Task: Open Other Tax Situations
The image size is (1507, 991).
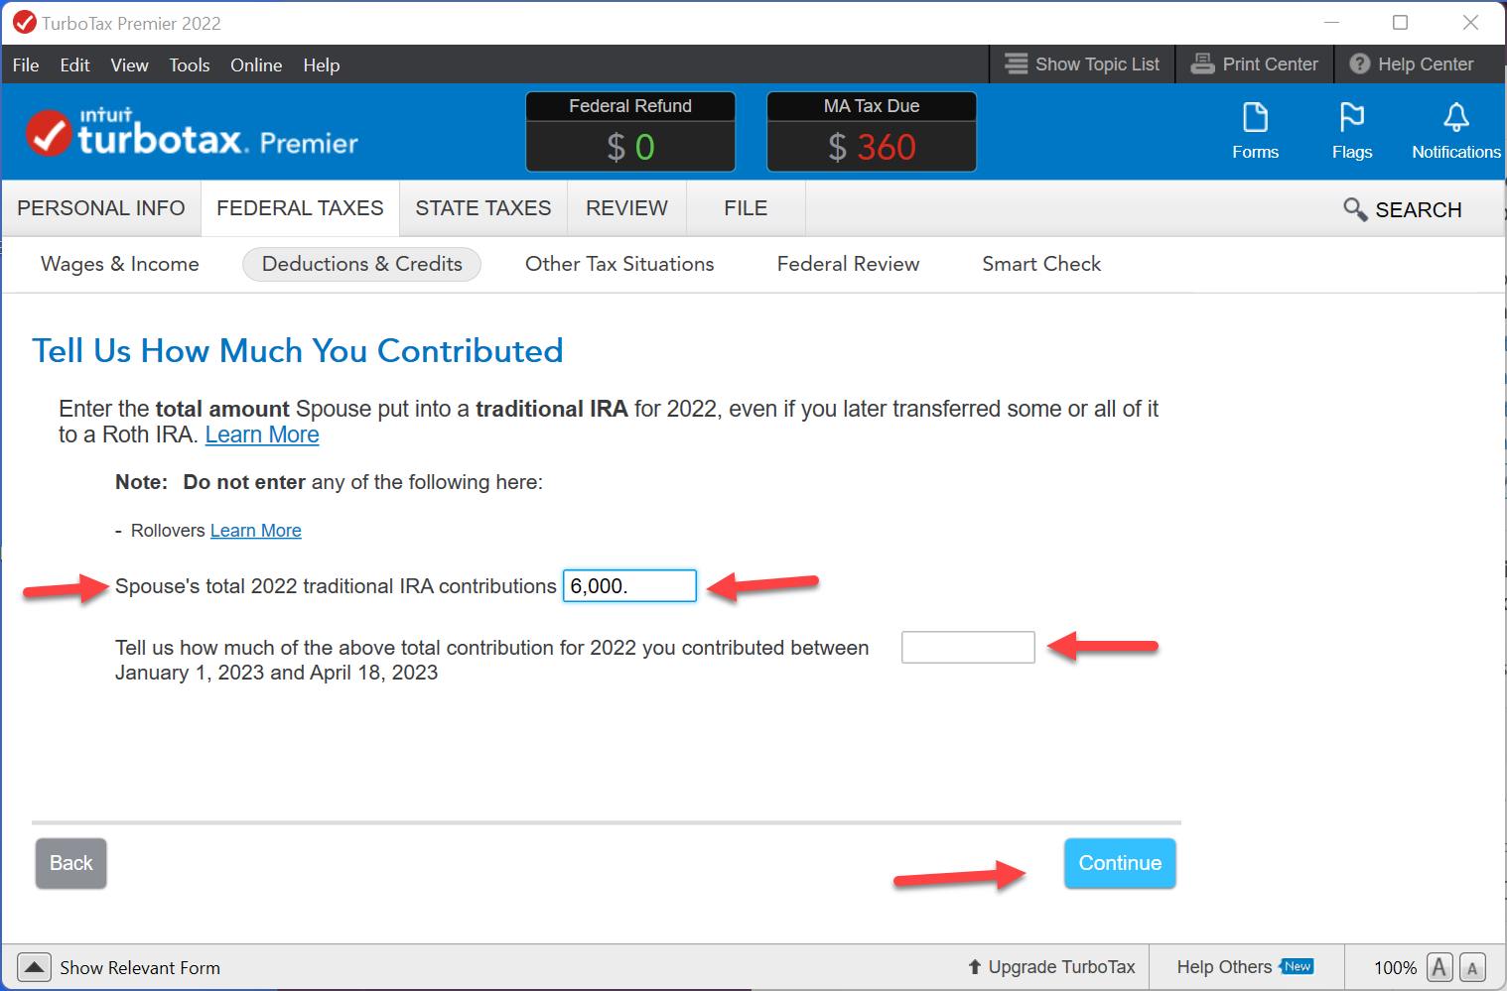Action: [x=619, y=264]
